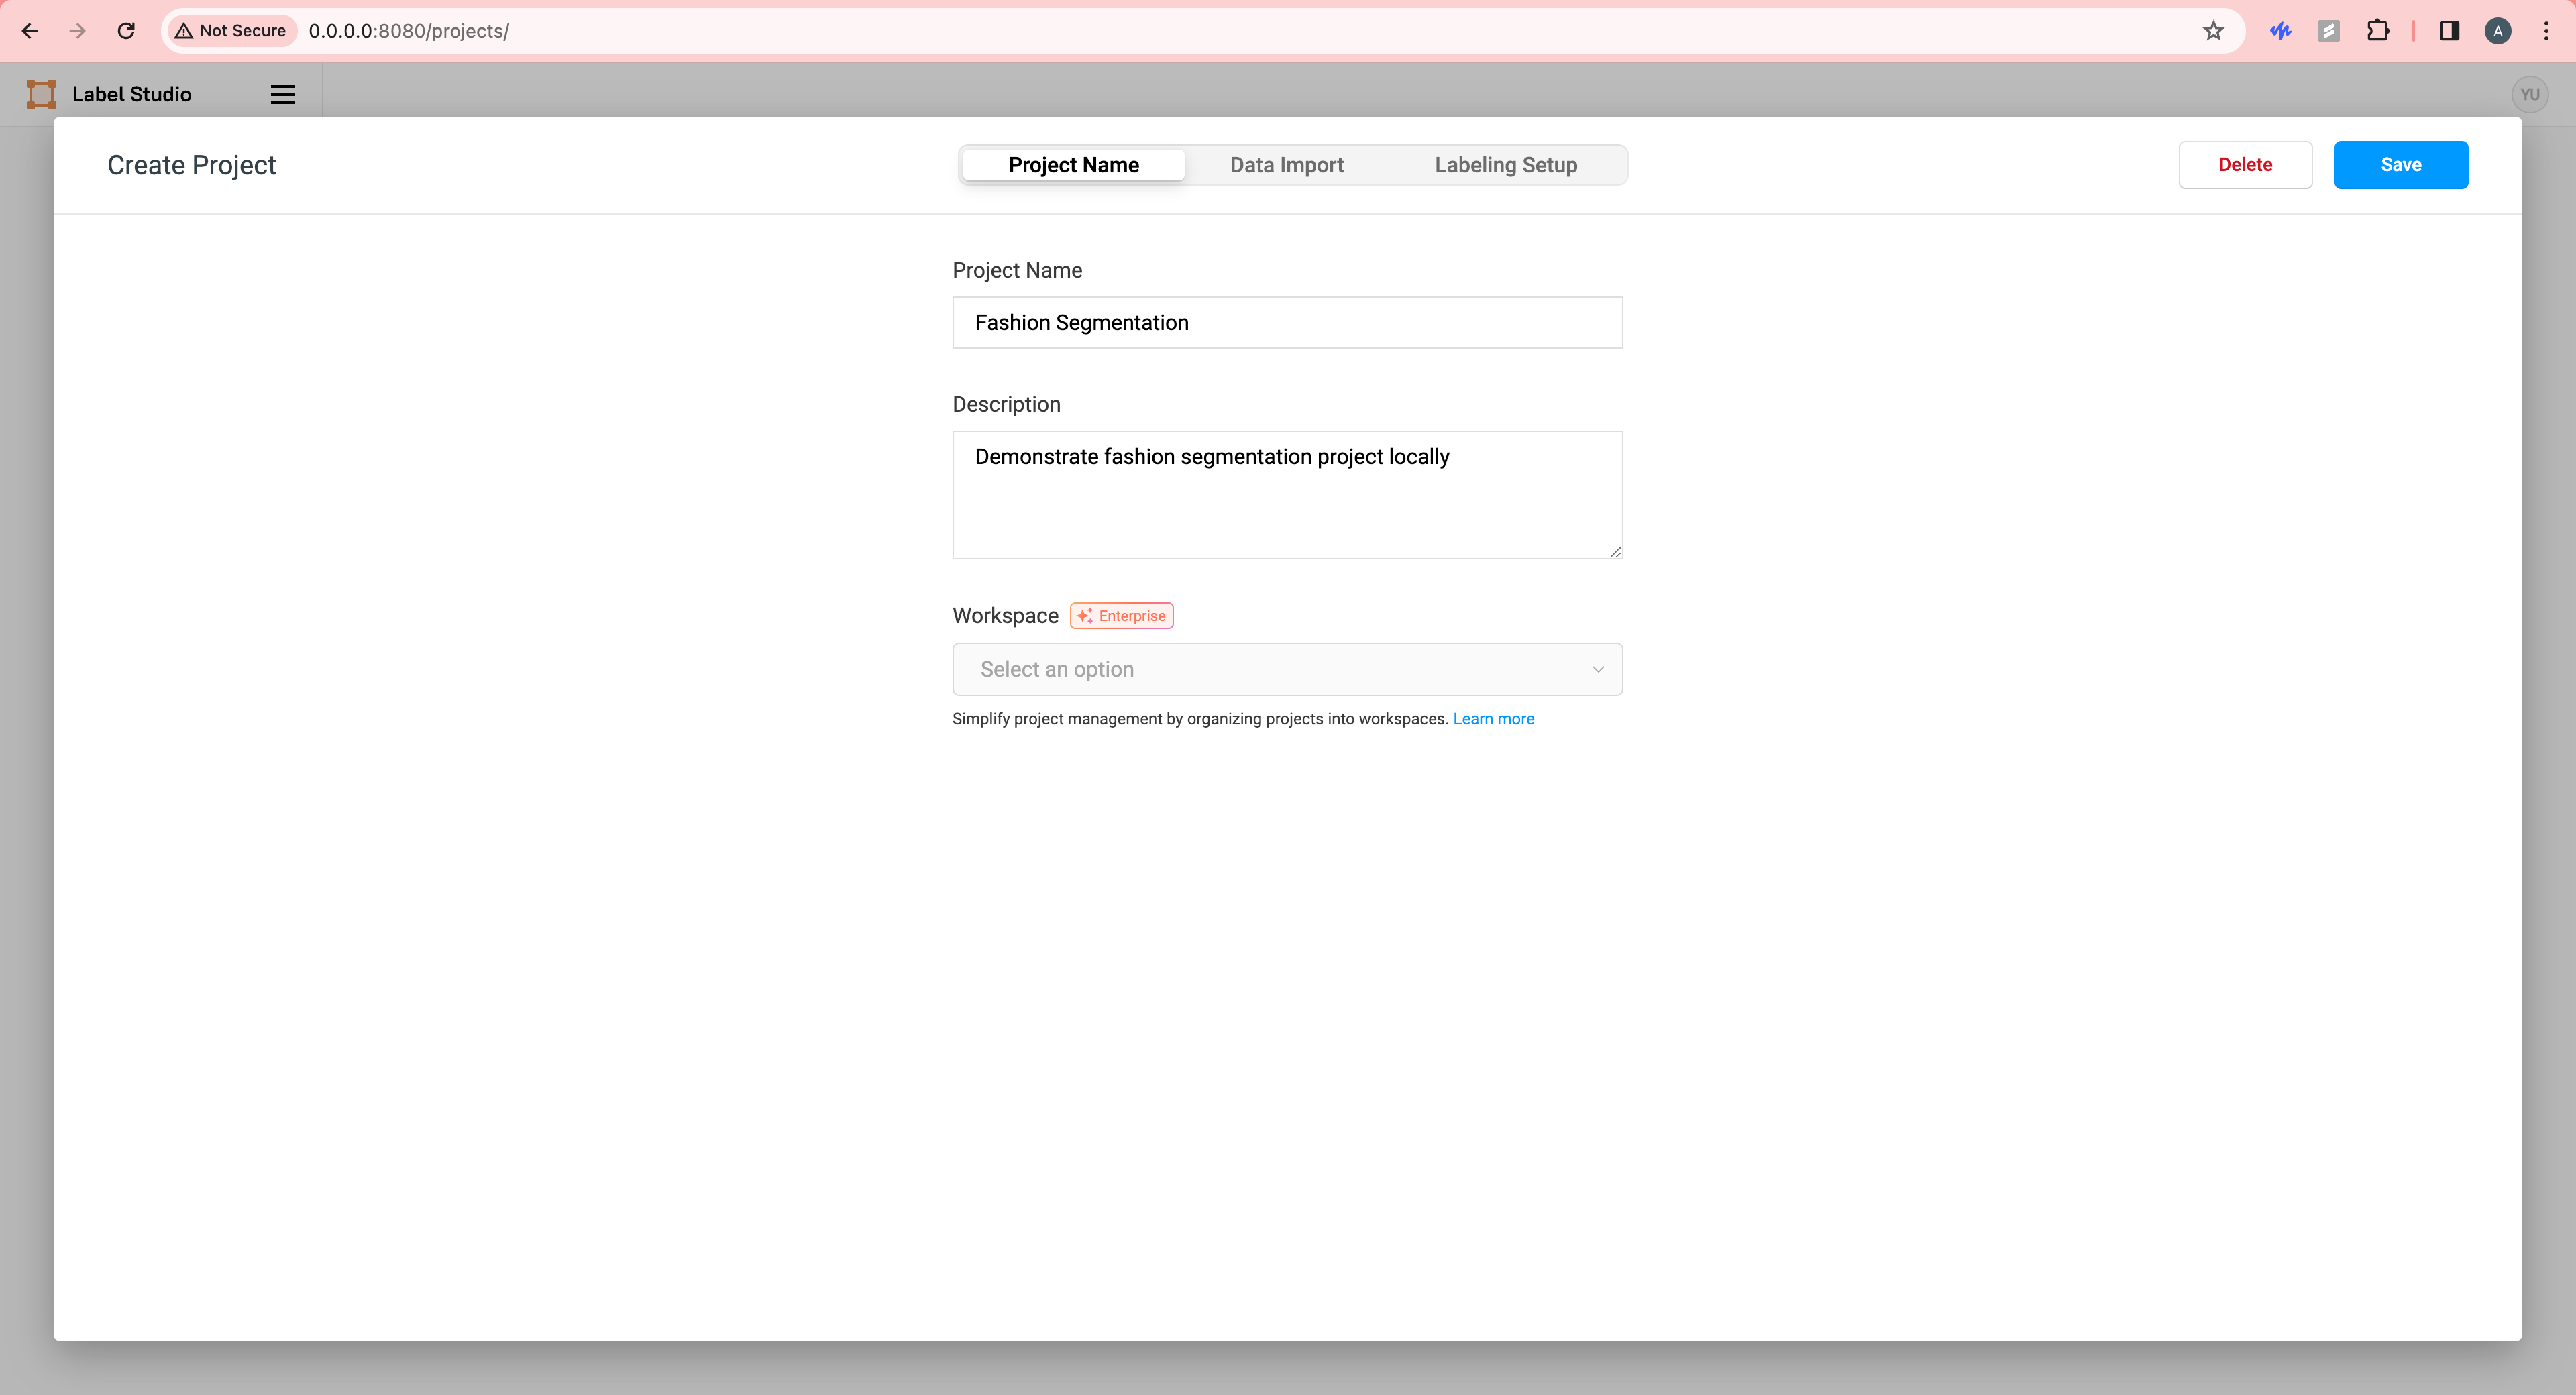
Task: Click the Chrome profile A avatar
Action: pyautogui.click(x=2497, y=31)
